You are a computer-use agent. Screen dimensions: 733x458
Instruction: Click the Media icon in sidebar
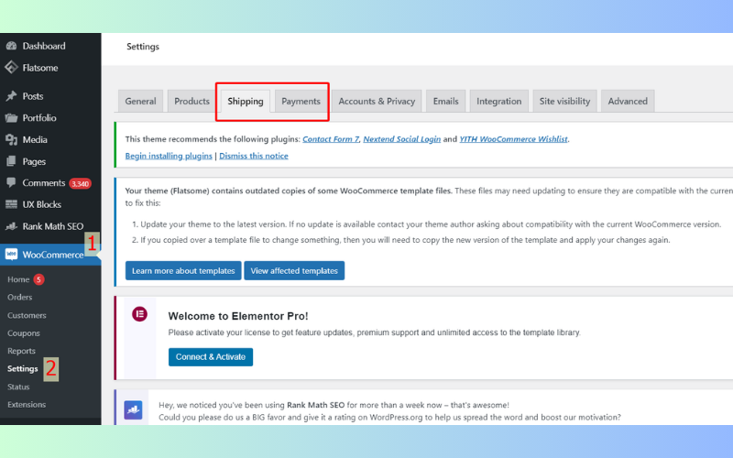click(x=11, y=139)
